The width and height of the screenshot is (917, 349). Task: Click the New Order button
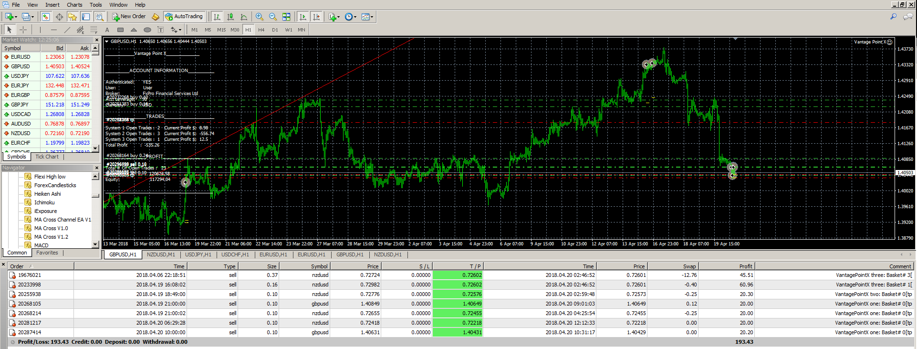tap(129, 16)
